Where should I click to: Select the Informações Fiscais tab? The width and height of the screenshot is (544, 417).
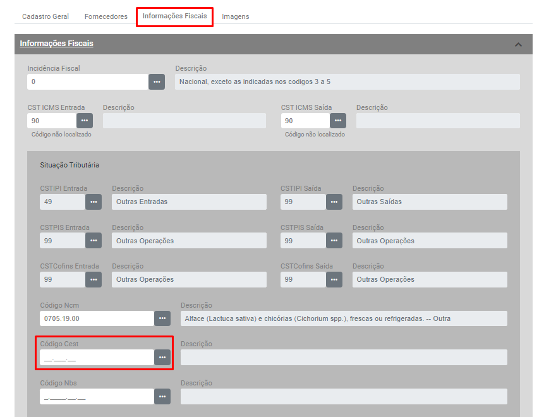tap(174, 16)
